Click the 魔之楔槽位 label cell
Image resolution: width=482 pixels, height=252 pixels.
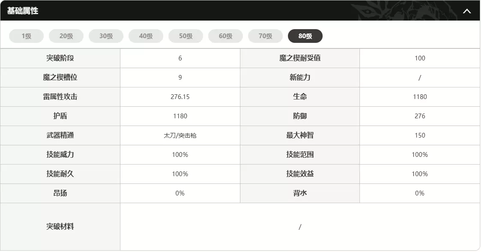pos(60,78)
